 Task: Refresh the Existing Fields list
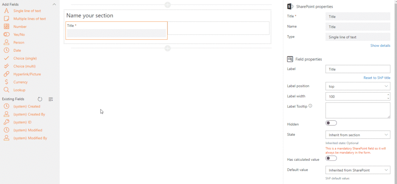[x=40, y=99]
